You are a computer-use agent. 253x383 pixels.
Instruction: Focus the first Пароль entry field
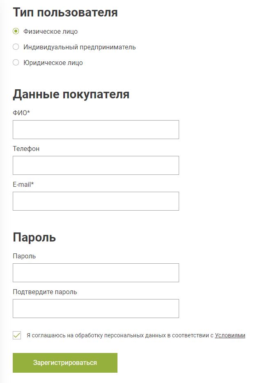(x=96, y=273)
